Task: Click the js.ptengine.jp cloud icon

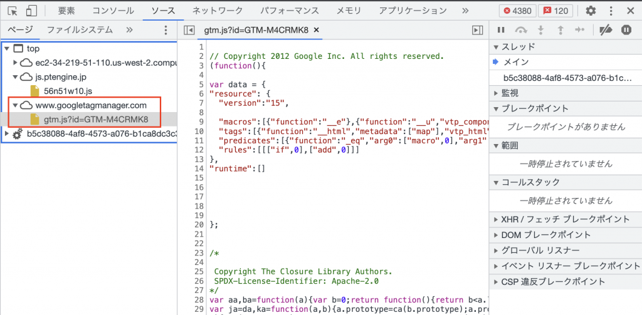Action: [26, 76]
